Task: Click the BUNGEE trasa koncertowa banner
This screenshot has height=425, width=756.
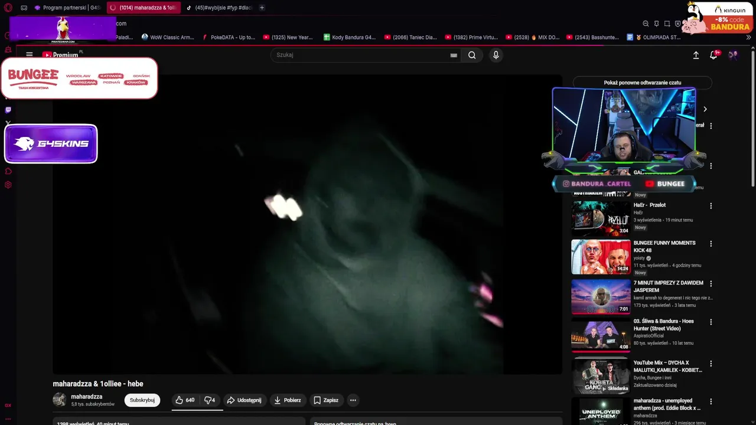Action: [x=79, y=78]
